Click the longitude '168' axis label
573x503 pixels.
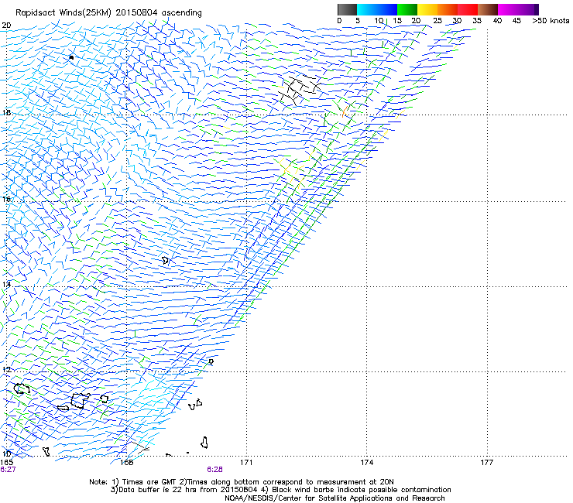126,463
